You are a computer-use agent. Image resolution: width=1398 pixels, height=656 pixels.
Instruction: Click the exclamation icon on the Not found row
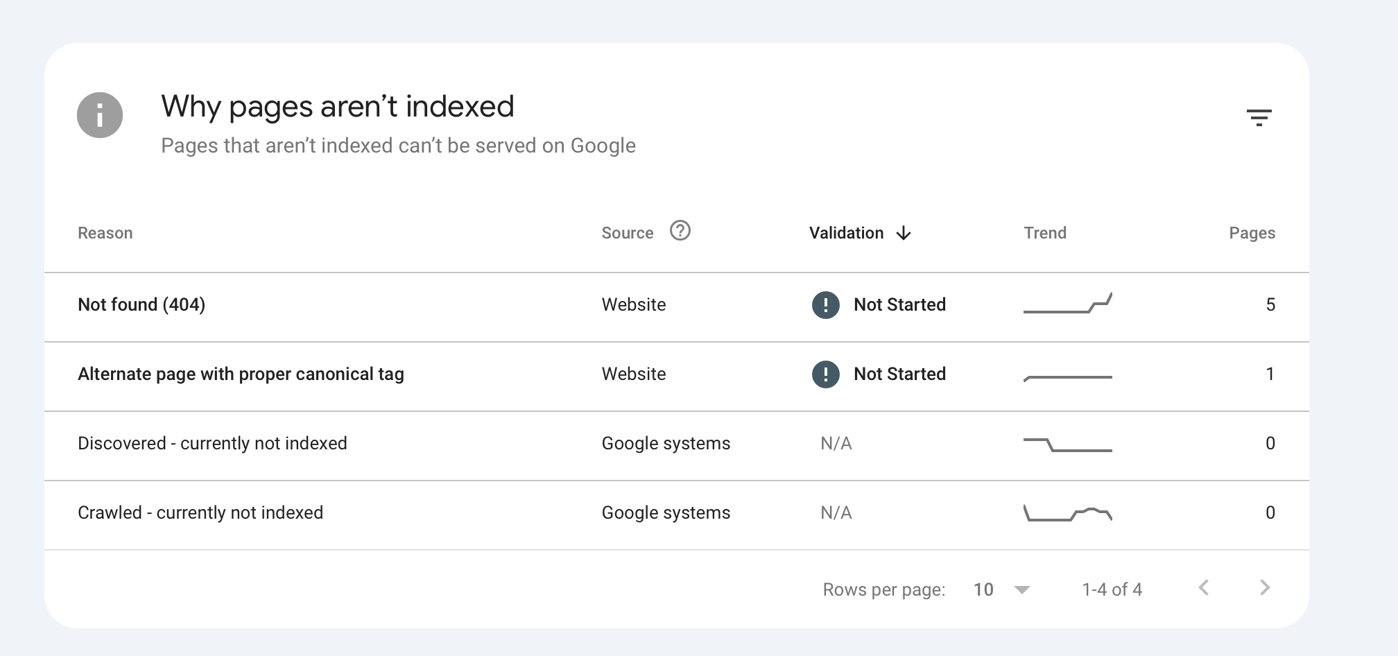click(825, 304)
